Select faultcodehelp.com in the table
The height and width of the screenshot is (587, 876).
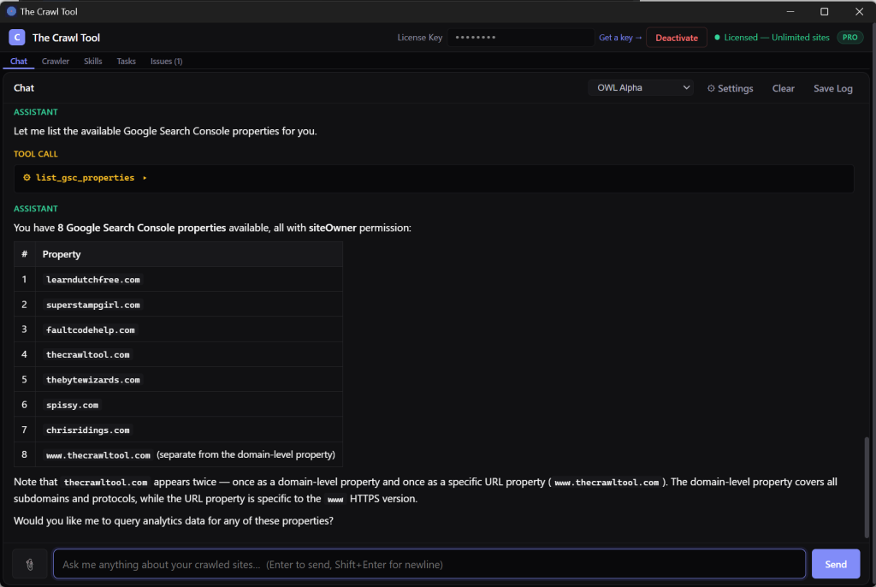click(x=91, y=329)
